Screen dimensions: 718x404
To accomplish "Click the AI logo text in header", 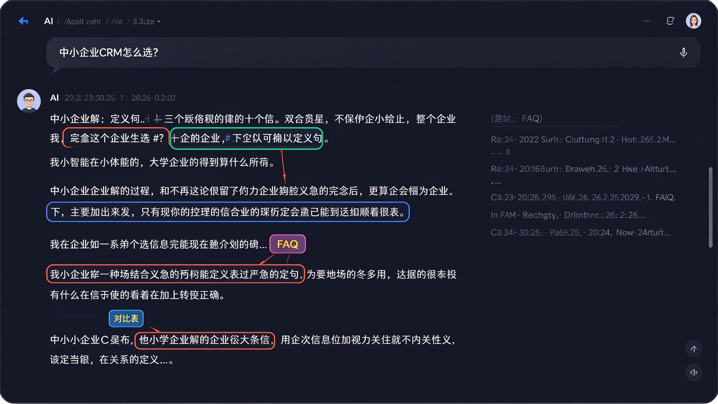I will pos(48,21).
